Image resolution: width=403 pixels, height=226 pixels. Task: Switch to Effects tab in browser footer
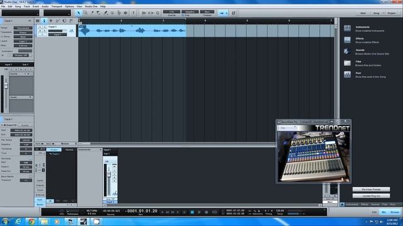click(x=365, y=205)
